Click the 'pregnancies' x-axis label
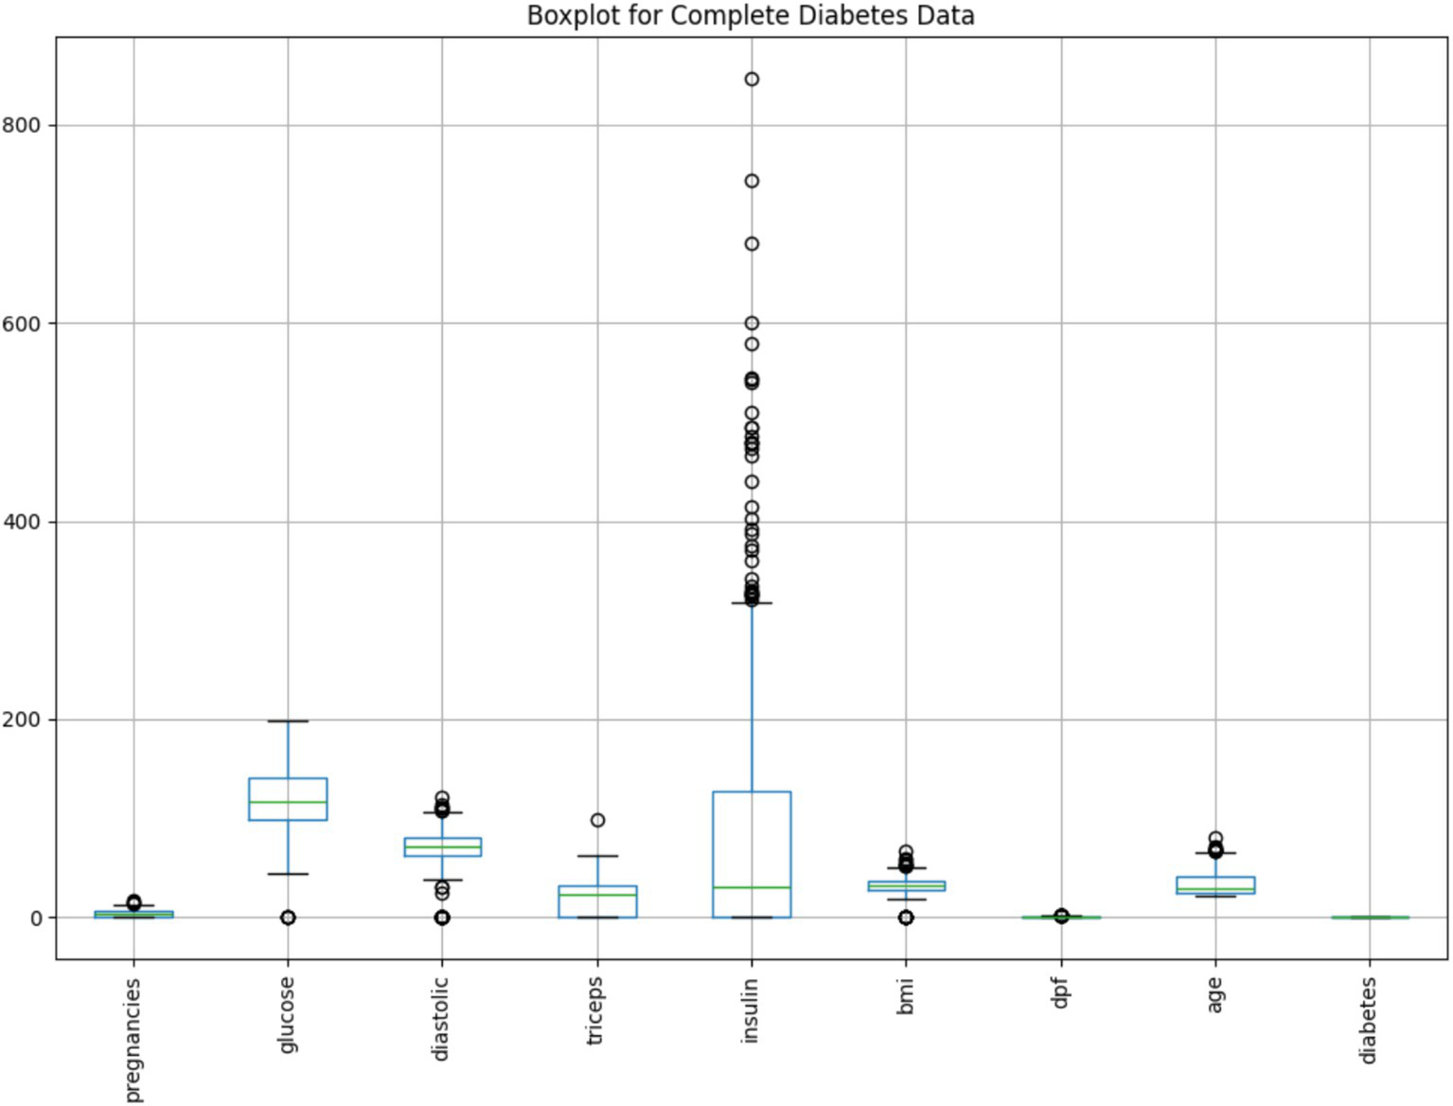The height and width of the screenshot is (1106, 1453). tap(133, 1040)
